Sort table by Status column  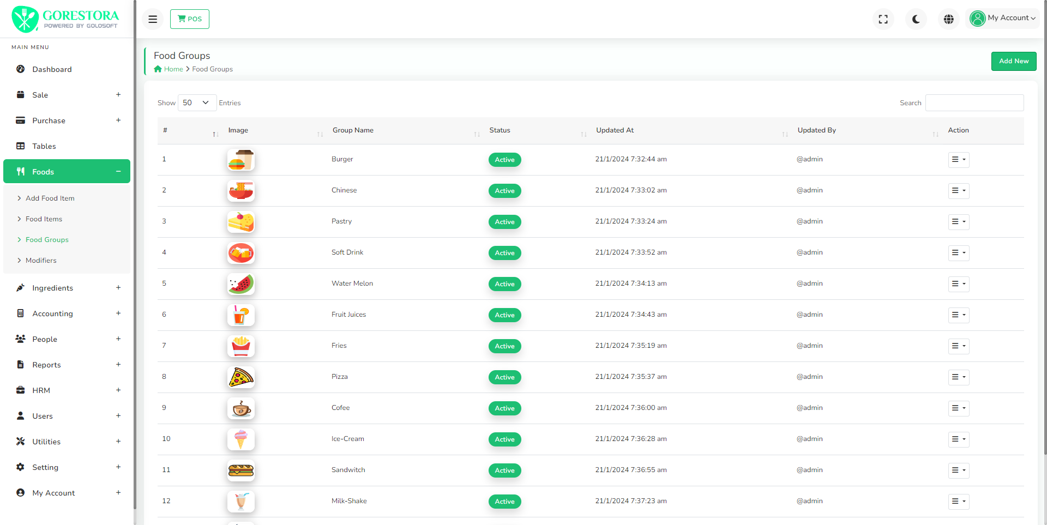[537, 130]
